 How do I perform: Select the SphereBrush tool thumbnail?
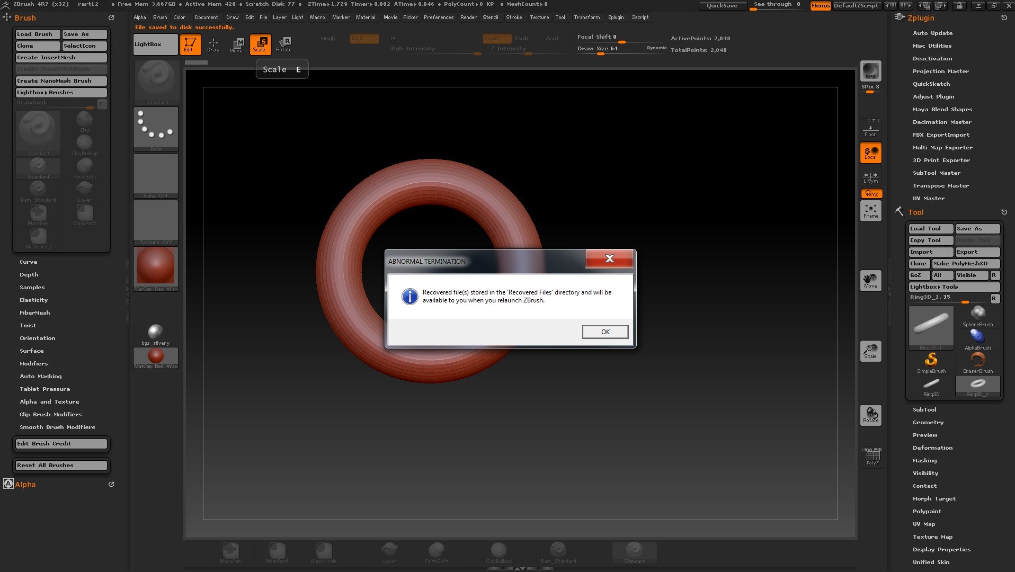click(977, 317)
